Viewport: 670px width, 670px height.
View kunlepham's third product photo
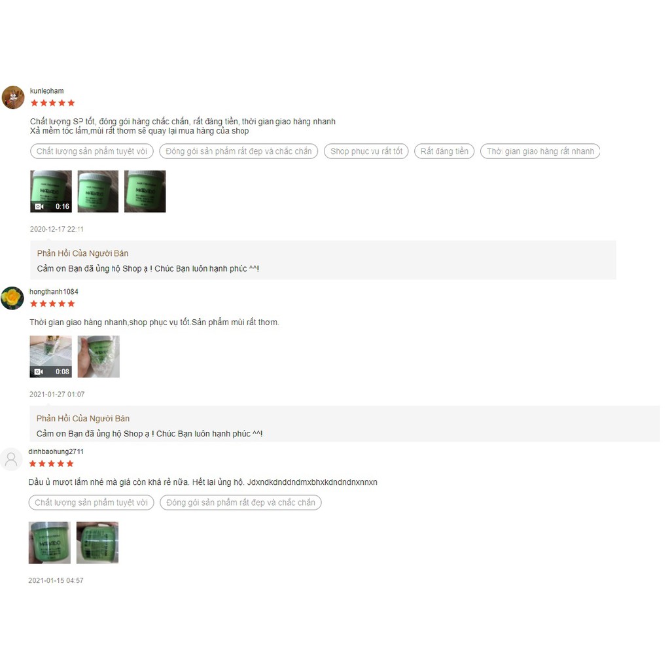[x=145, y=192]
